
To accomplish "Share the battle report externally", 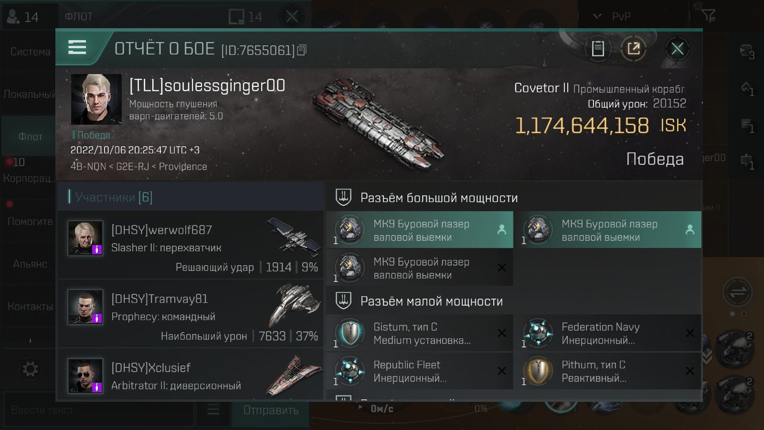I will coord(634,48).
